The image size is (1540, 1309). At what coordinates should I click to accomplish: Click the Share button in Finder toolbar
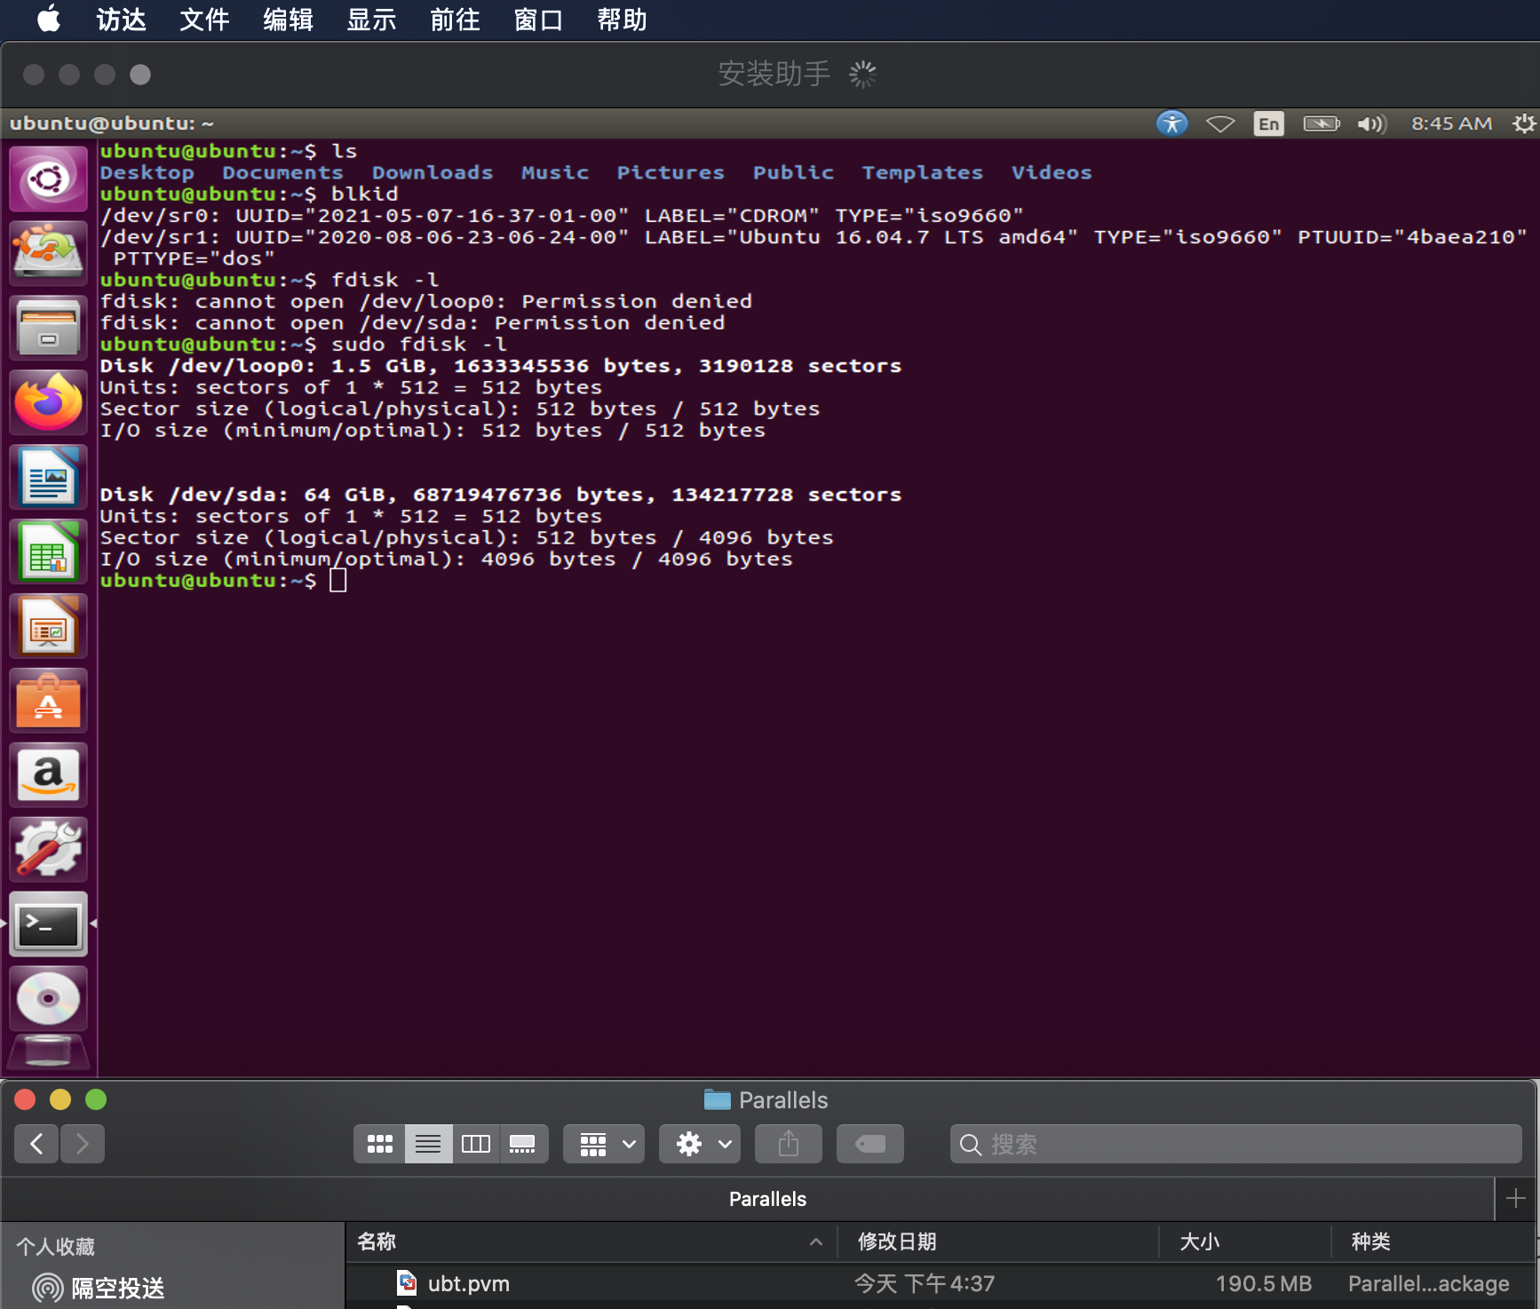pos(788,1144)
